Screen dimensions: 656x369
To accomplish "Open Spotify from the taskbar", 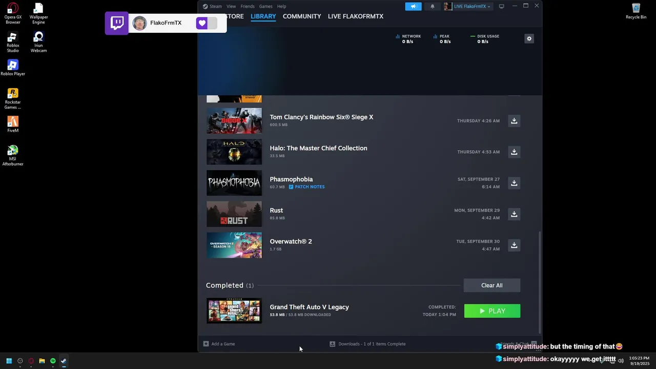I will [53, 361].
